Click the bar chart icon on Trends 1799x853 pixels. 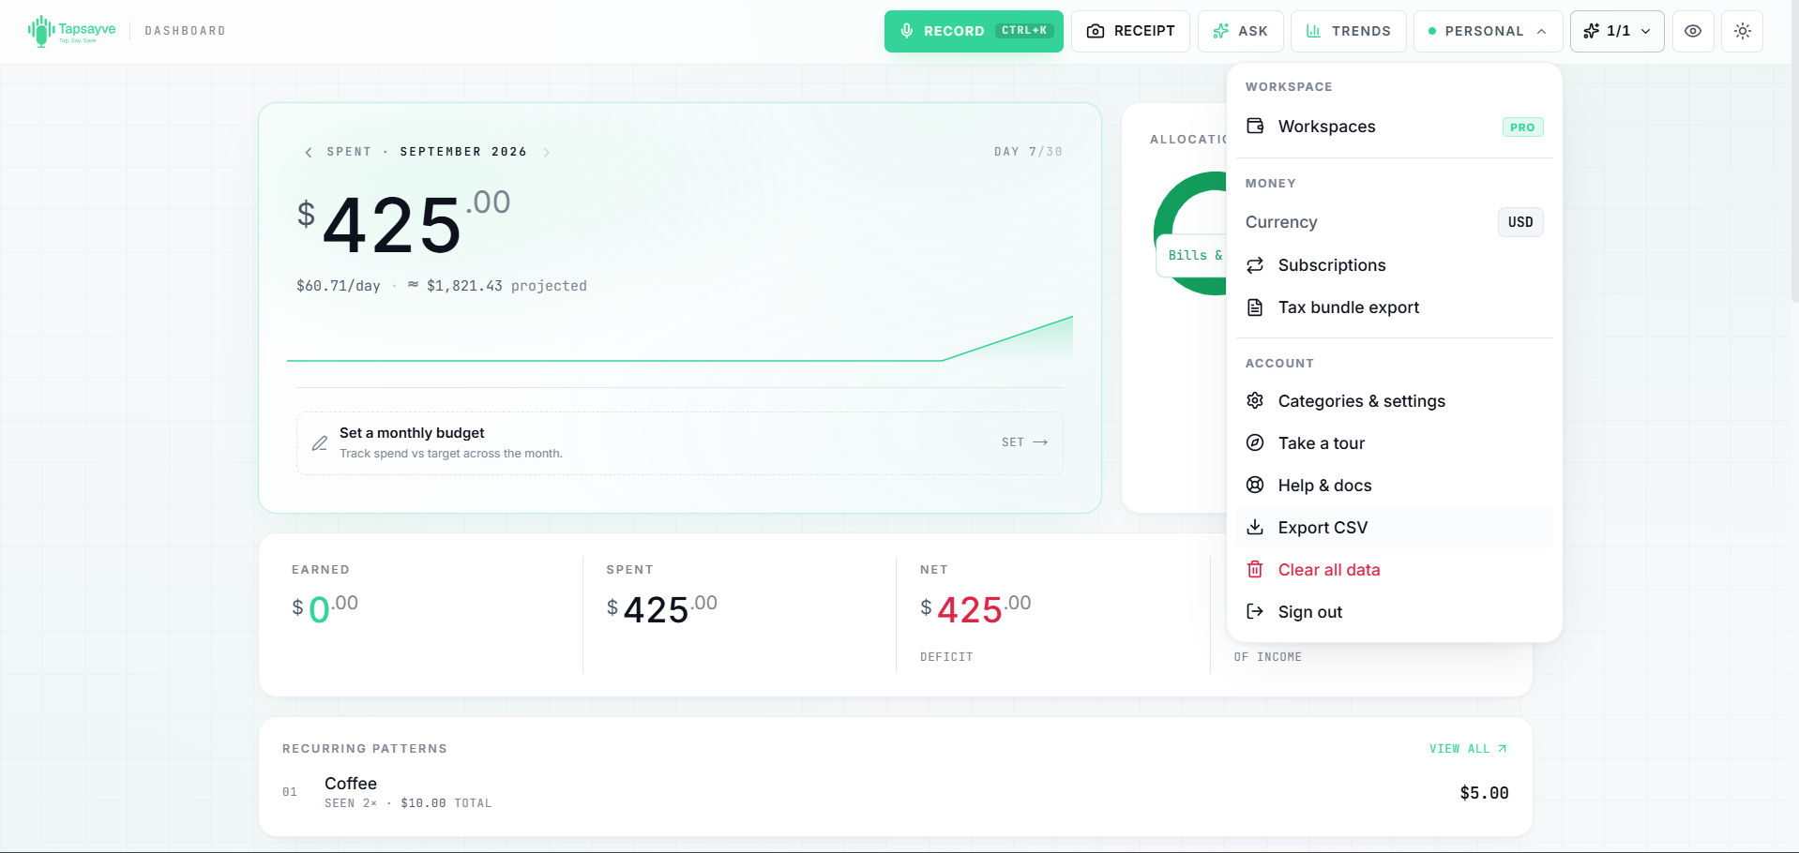coord(1313,31)
